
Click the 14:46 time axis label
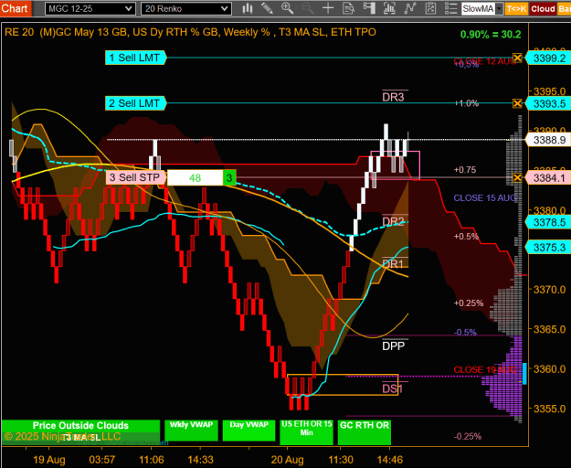tap(389, 460)
